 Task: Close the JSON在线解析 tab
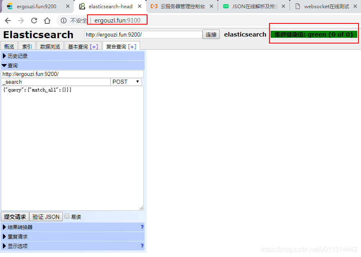point(283,6)
